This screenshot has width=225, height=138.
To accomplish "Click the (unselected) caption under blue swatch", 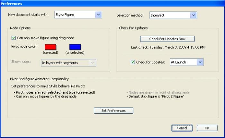I will pyautogui.click(x=75, y=53).
